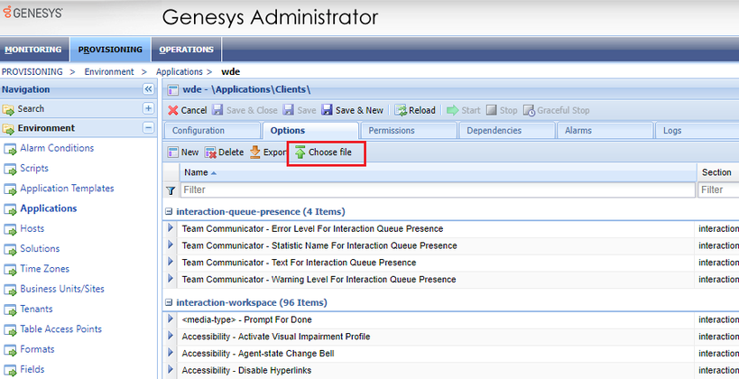Screen dimensions: 739x379
Task: Click the Search folder icon
Action: point(8,109)
